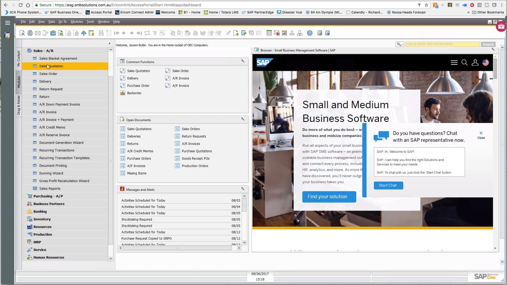This screenshot has height=285, width=507.
Task: Click the Lock Screen icon
Action: [91, 33]
